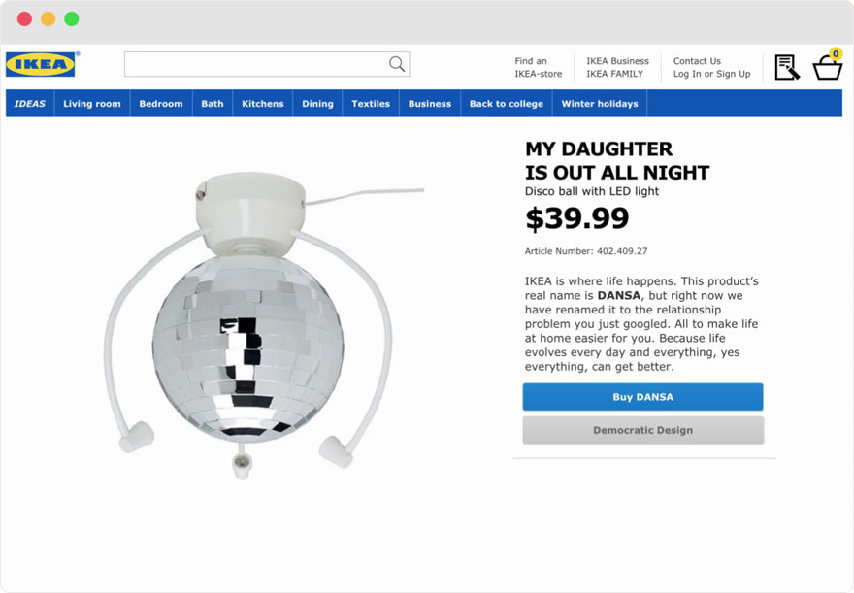Open the shopping basket icon
This screenshot has width=854, height=593.
[x=828, y=67]
